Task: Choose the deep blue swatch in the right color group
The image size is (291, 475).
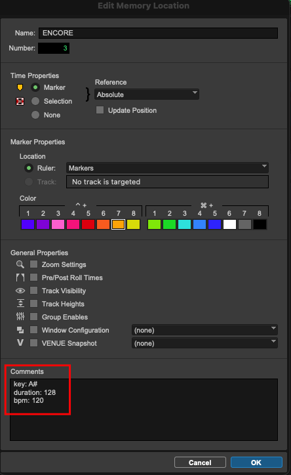Action: [214, 224]
